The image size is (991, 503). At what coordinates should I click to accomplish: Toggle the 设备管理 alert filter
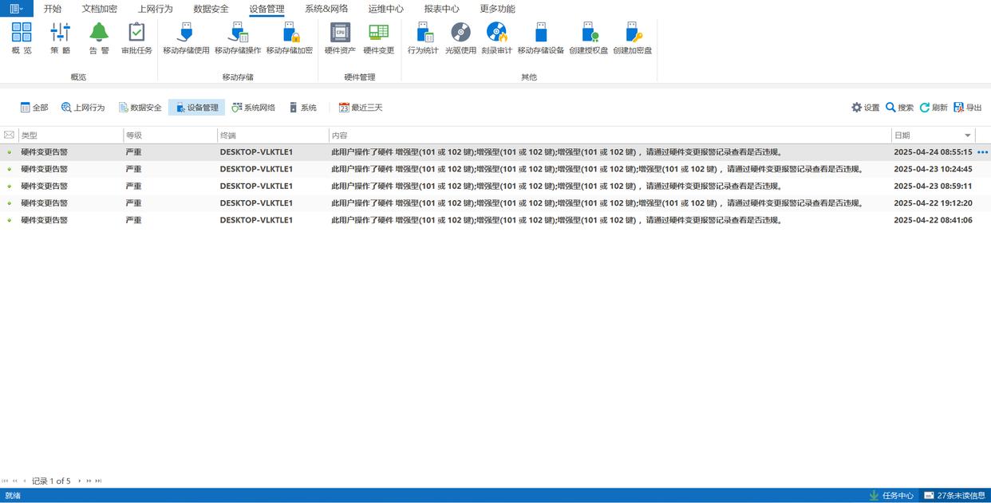click(196, 108)
